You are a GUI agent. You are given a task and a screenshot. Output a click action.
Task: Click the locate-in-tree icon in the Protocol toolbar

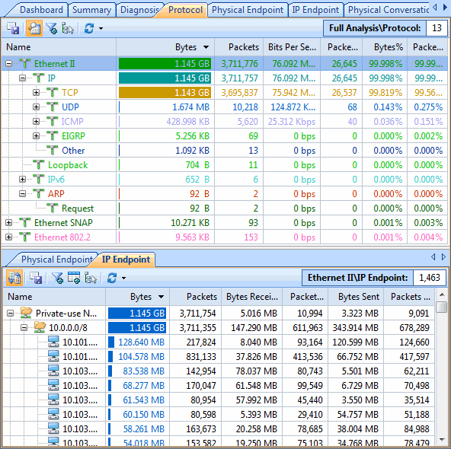point(68,28)
